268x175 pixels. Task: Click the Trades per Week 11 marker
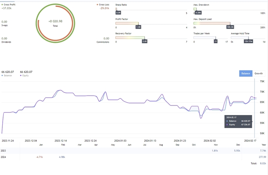click(216, 41)
